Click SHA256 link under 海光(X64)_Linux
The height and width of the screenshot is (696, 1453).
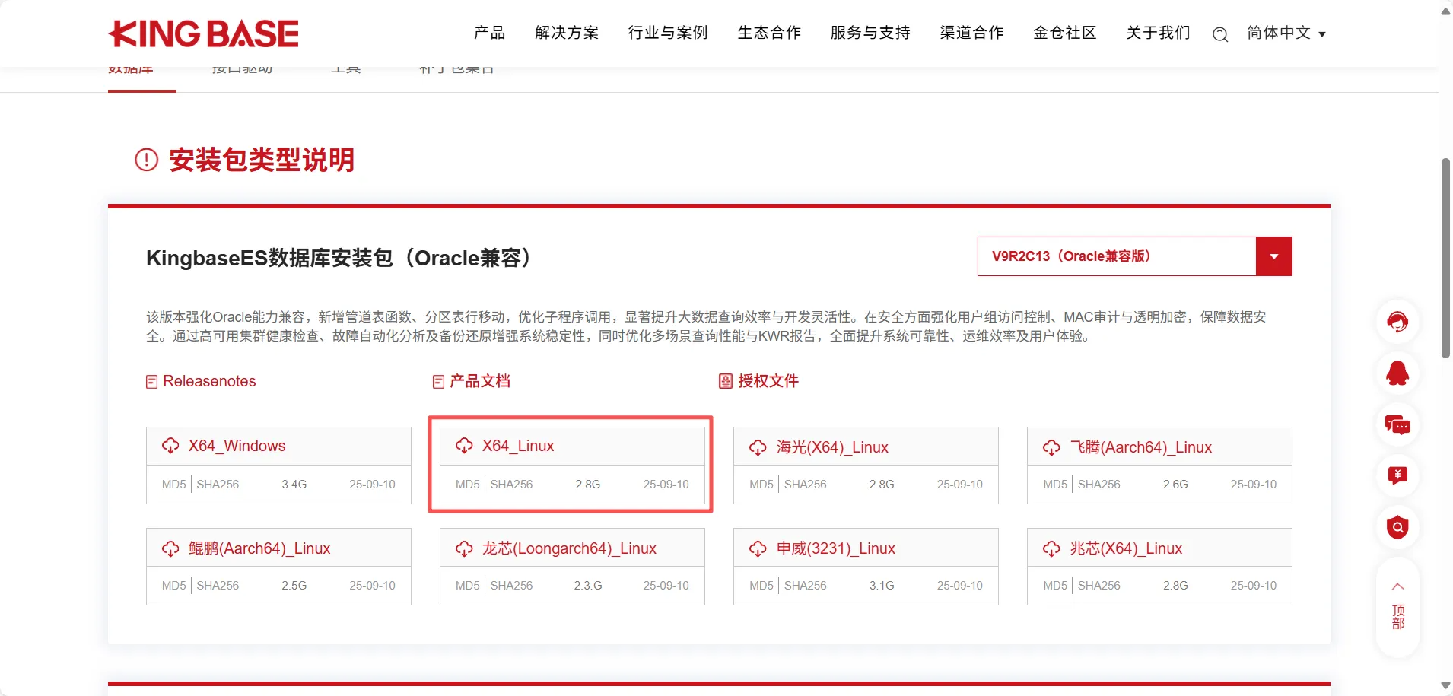pos(805,485)
